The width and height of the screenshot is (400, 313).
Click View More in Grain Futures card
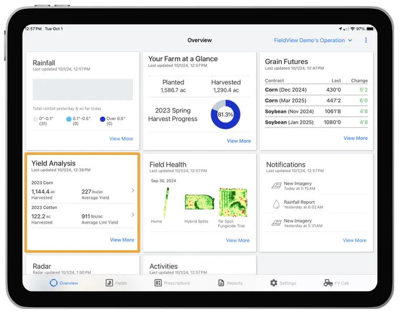(x=356, y=138)
